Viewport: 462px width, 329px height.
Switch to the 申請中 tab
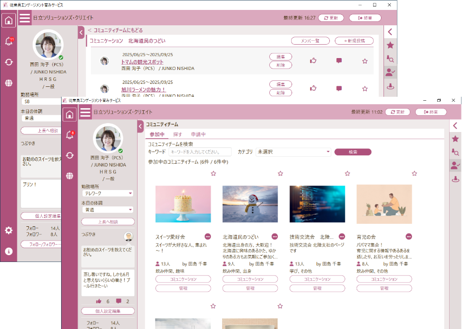198,134
